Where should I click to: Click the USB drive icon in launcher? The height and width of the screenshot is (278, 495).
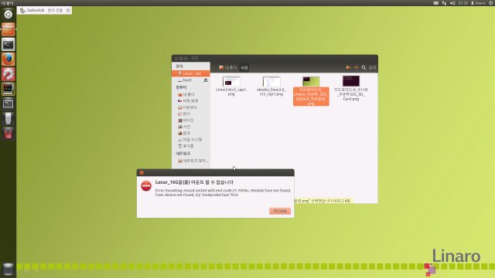(x=9, y=118)
